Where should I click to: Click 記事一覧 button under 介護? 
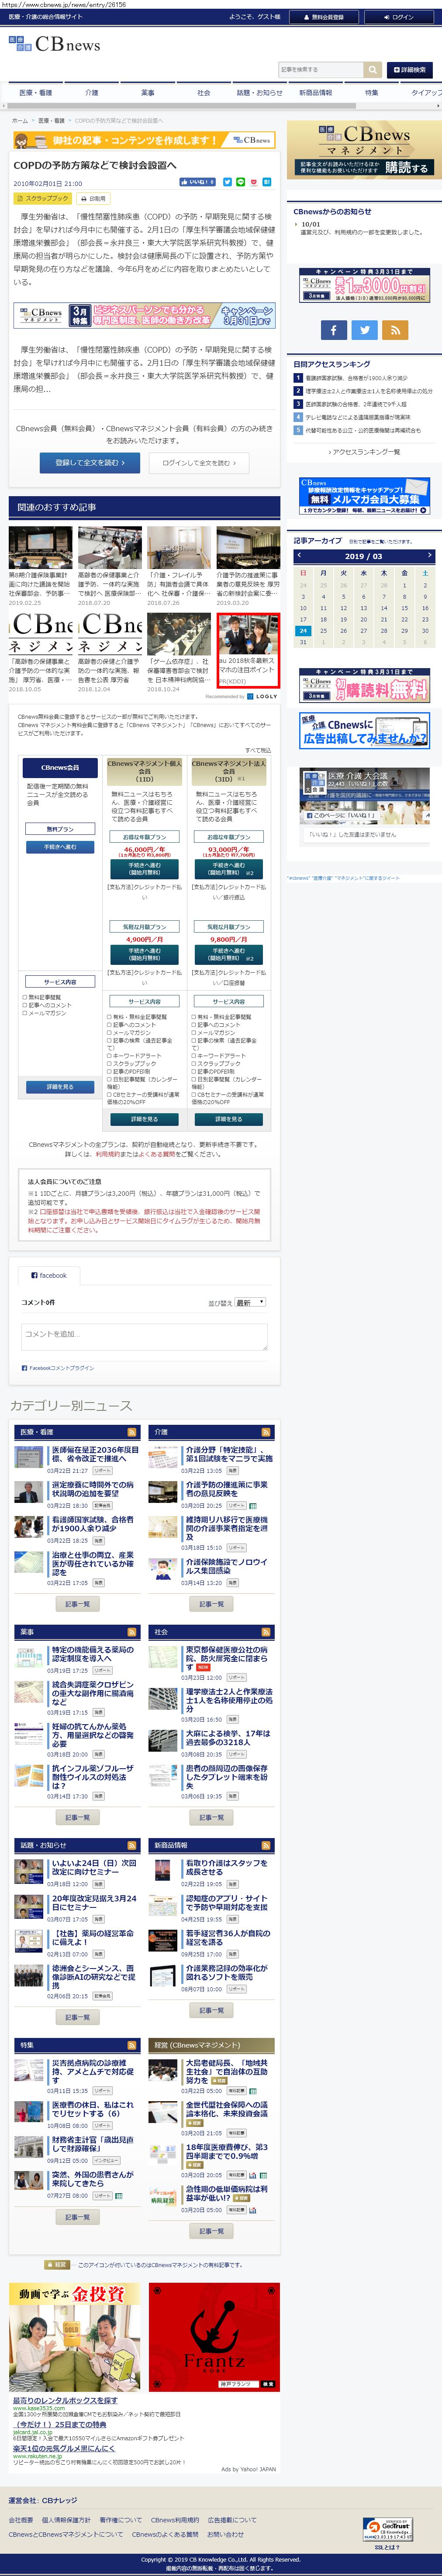coord(212,1604)
